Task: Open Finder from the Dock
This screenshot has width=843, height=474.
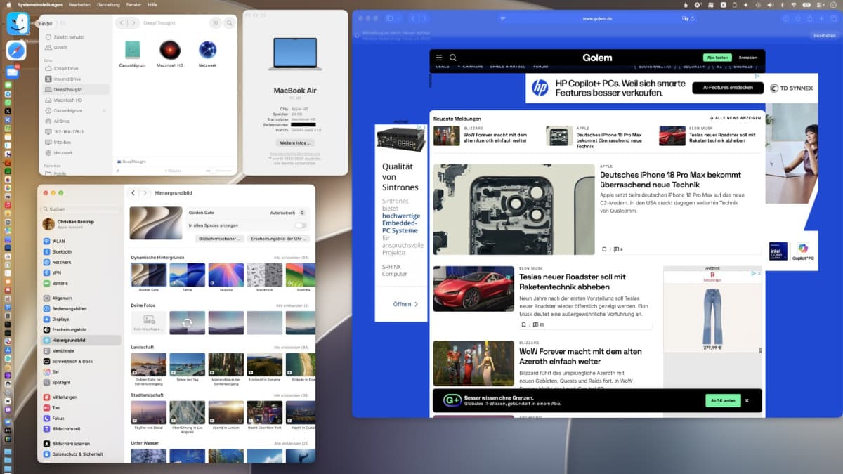Action: coord(18,23)
